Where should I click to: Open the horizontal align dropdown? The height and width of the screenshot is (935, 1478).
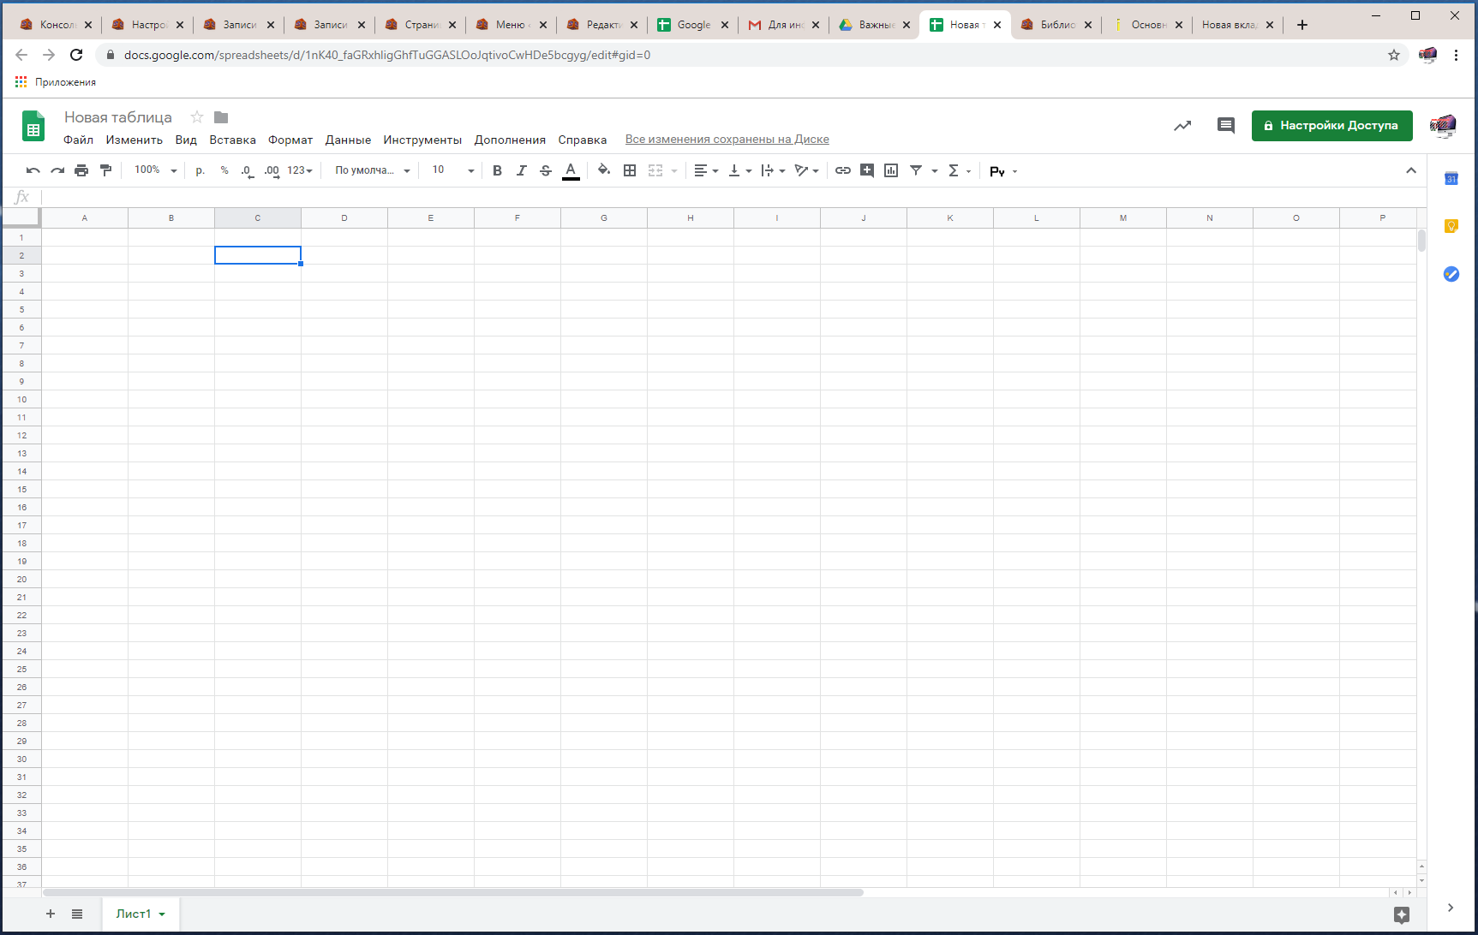[x=706, y=170]
